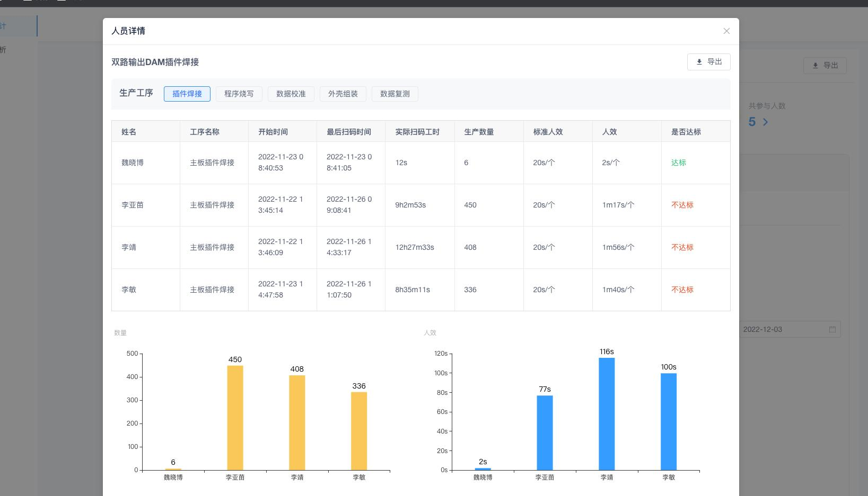Click the blue 77s bar for 李亚苗
Screen dimensions: 868x496
545,432
